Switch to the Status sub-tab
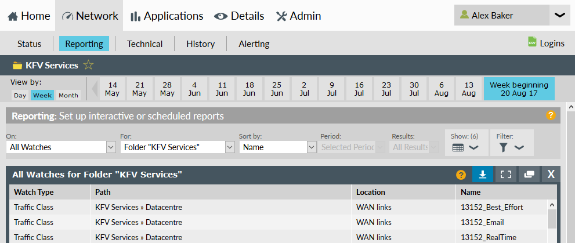 [x=30, y=43]
